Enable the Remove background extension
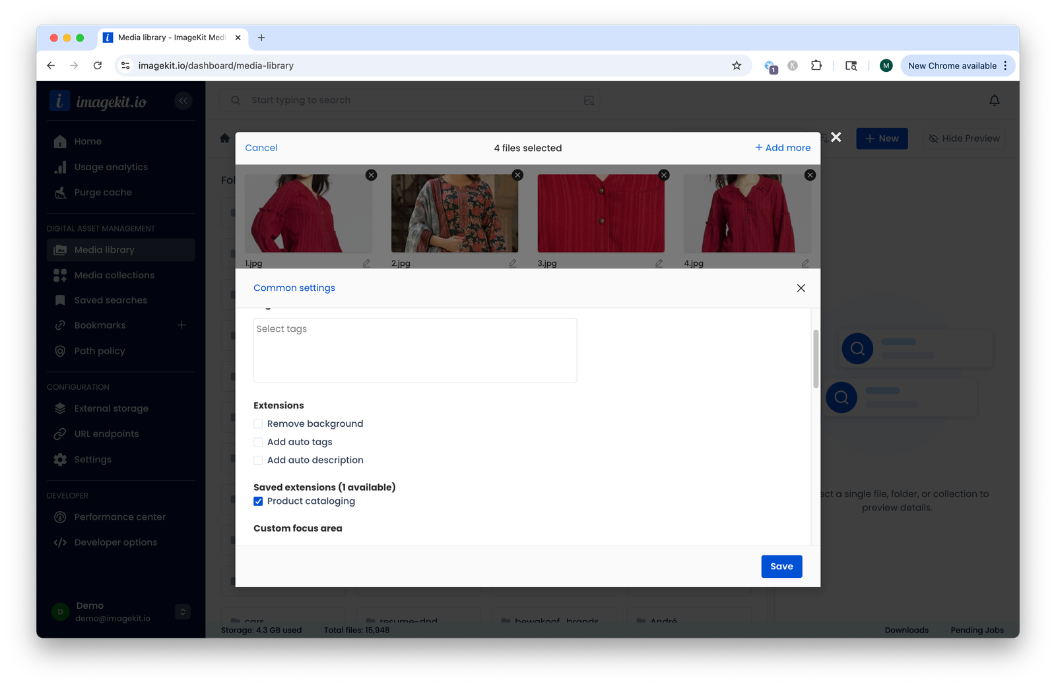Image resolution: width=1056 pixels, height=686 pixels. [258, 424]
